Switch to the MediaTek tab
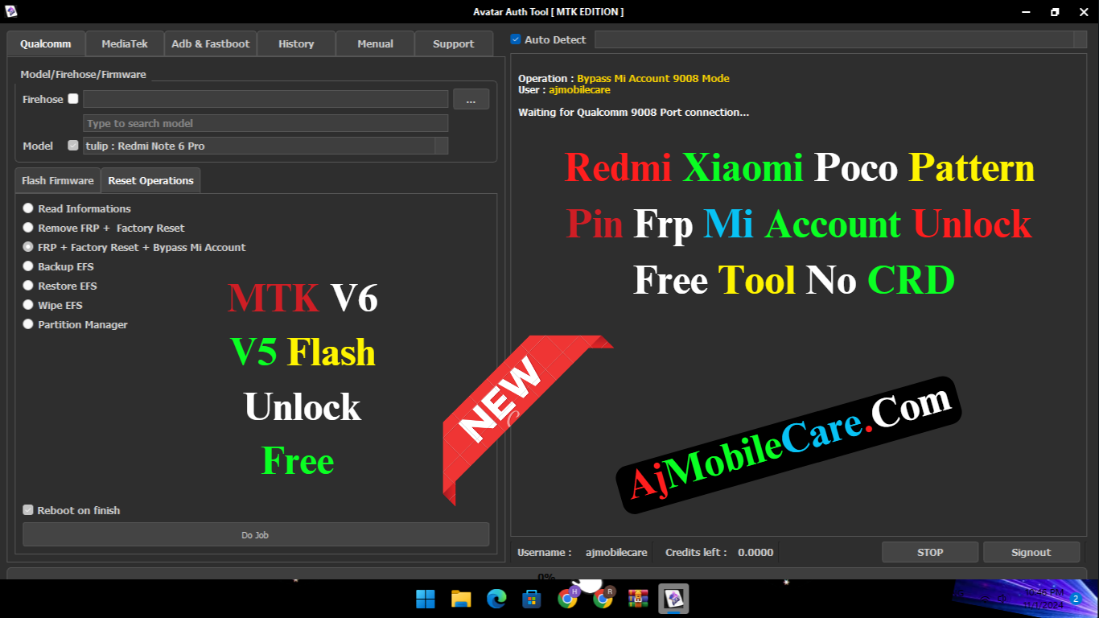The height and width of the screenshot is (618, 1099). [125, 43]
